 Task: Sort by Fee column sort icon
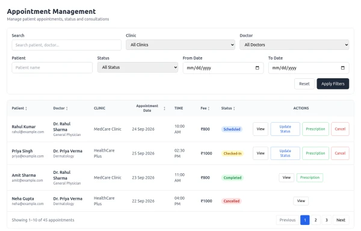pos(209,108)
